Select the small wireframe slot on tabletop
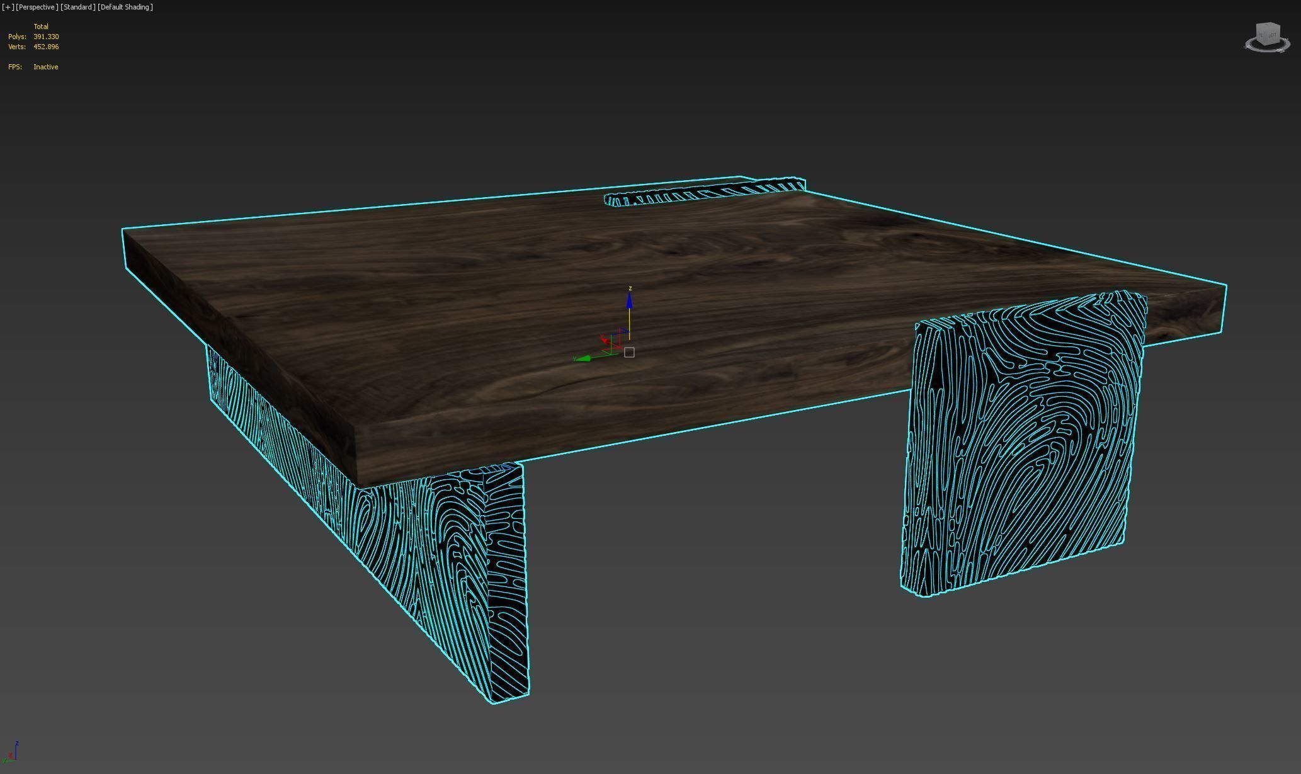This screenshot has height=774, width=1301. tap(704, 192)
